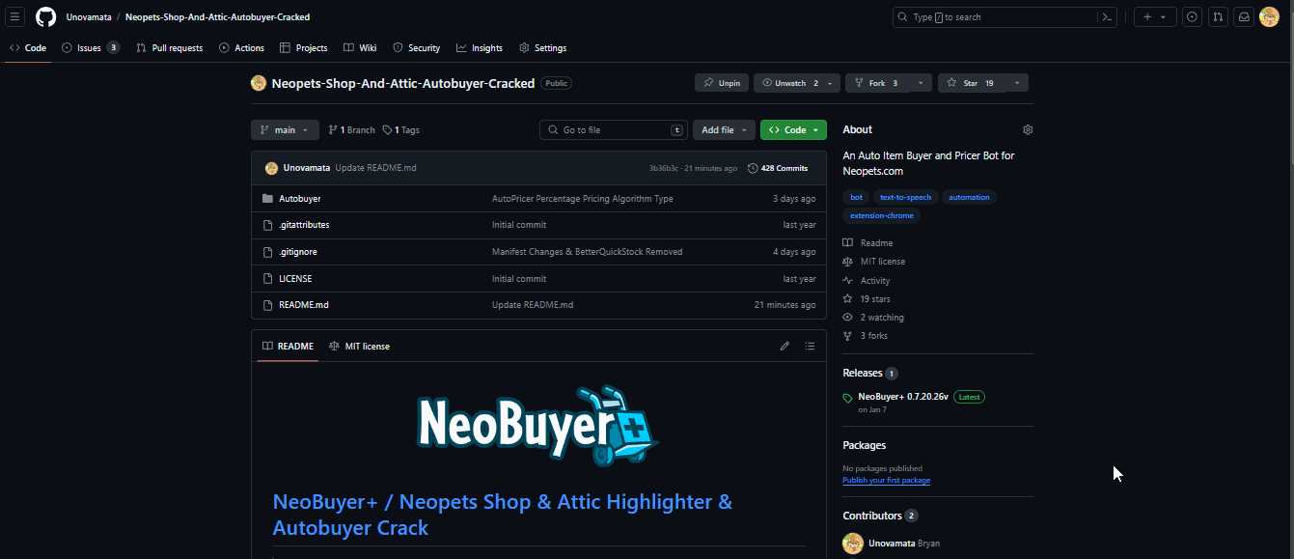Expand the star lists dropdown arrow
The height and width of the screenshot is (559, 1294).
[x=1017, y=83]
